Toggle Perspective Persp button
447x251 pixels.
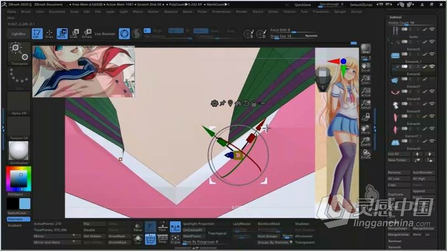point(162,239)
